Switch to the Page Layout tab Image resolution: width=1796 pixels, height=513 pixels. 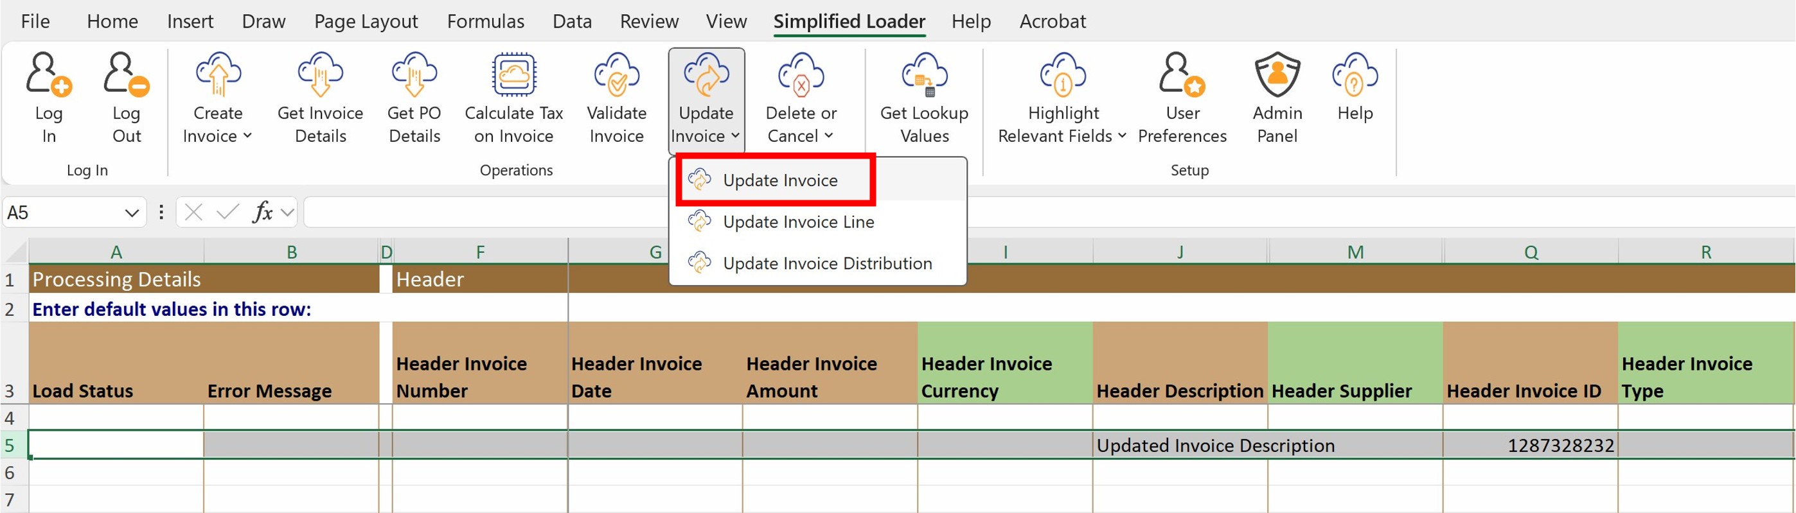(x=366, y=22)
